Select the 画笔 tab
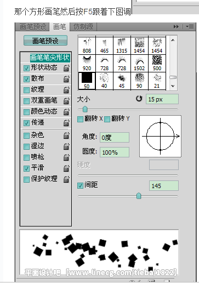Screen dimensions: 199x283 pos(59,27)
